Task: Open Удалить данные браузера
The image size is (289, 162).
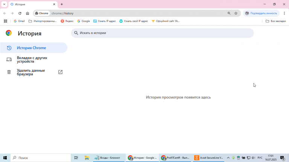Action: click(34, 72)
